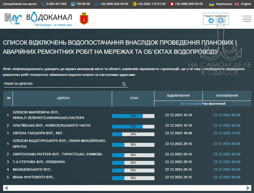Click the Viber icon for submitting readings
The width and height of the screenshot is (254, 193).
(x=221, y=21)
